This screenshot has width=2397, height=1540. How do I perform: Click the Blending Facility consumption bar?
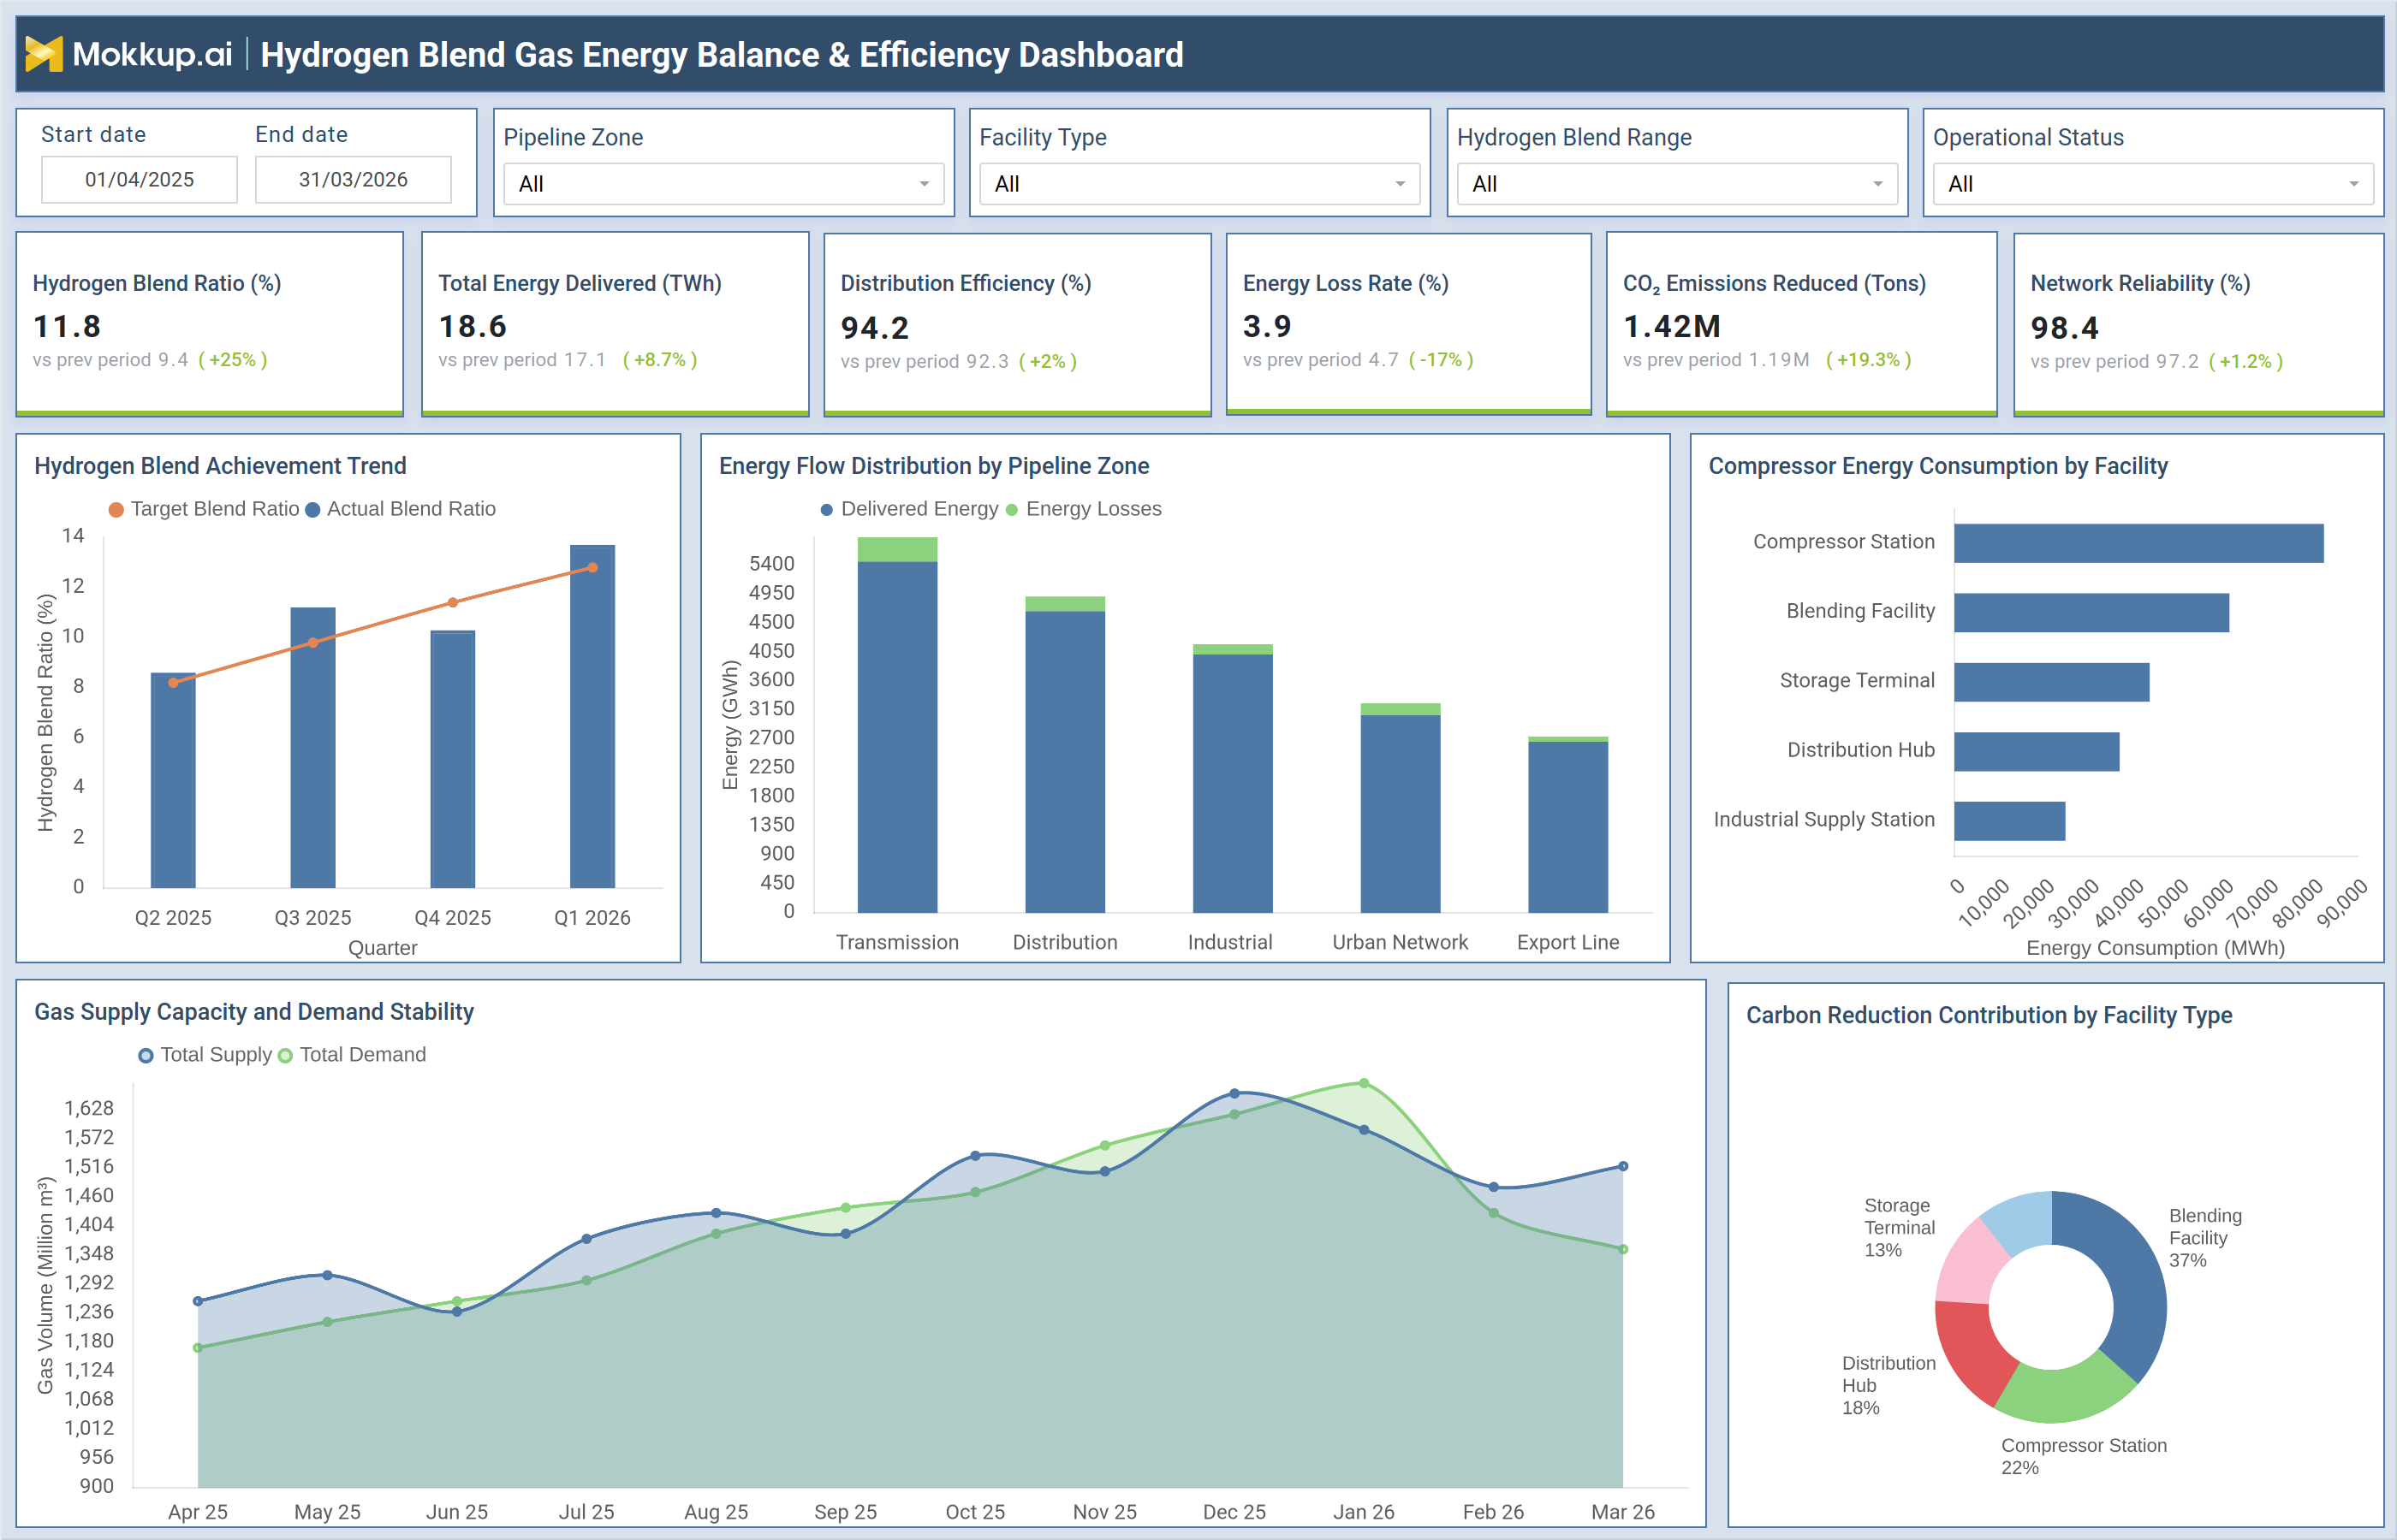pos(2092,613)
